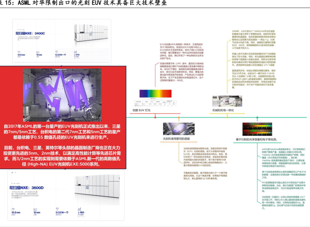The width and height of the screenshot is (310, 227).
Task: Click the red timeline marker dot
Action: [155, 117]
